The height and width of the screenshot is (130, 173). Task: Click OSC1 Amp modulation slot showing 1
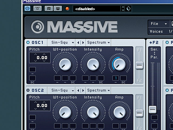tap(116, 78)
